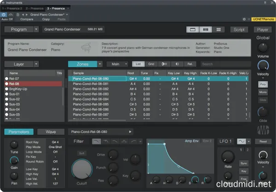Open the settings gear icon
This screenshot has height=192, width=276.
[x=244, y=19]
